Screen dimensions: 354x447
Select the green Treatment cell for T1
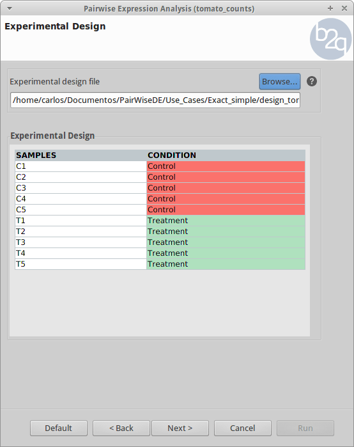226,221
